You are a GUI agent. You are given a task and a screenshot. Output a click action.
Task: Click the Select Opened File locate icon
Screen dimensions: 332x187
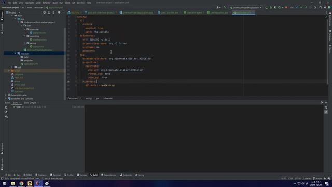coord(44,12)
